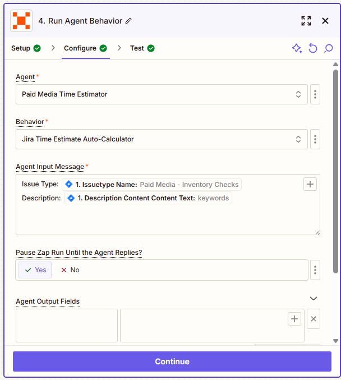The image size is (341, 380).
Task: Switch to the Configure tab
Action: click(x=85, y=48)
